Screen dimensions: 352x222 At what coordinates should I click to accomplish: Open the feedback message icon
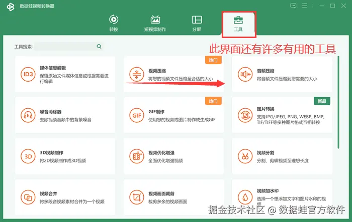pos(293,6)
